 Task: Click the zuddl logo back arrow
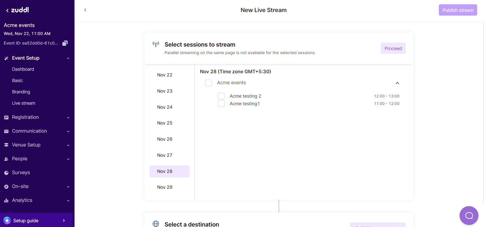[x=7, y=10]
